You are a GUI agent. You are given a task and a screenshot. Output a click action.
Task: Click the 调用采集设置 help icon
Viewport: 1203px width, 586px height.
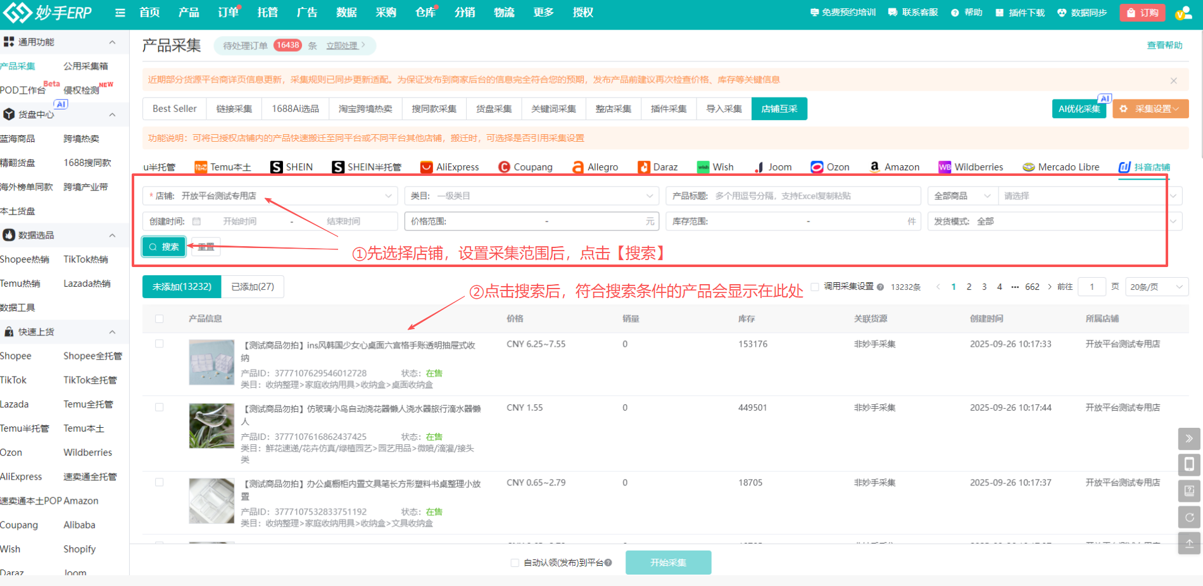coord(880,287)
